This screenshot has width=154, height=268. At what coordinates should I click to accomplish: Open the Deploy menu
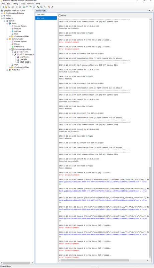(15, 4)
